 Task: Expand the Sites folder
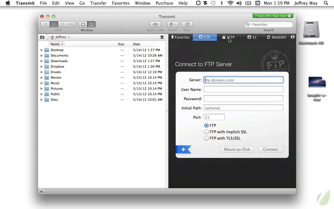[x=41, y=100]
